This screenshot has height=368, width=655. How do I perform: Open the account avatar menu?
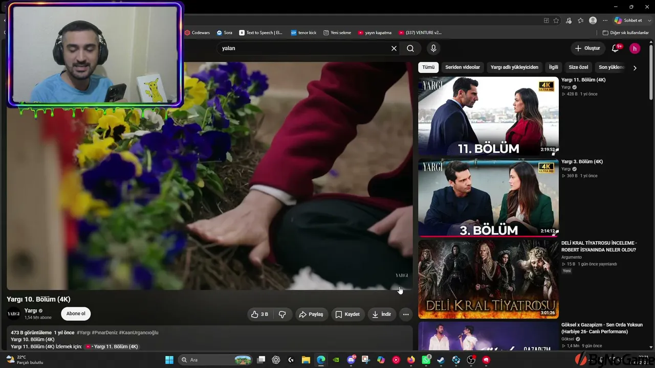(x=635, y=49)
